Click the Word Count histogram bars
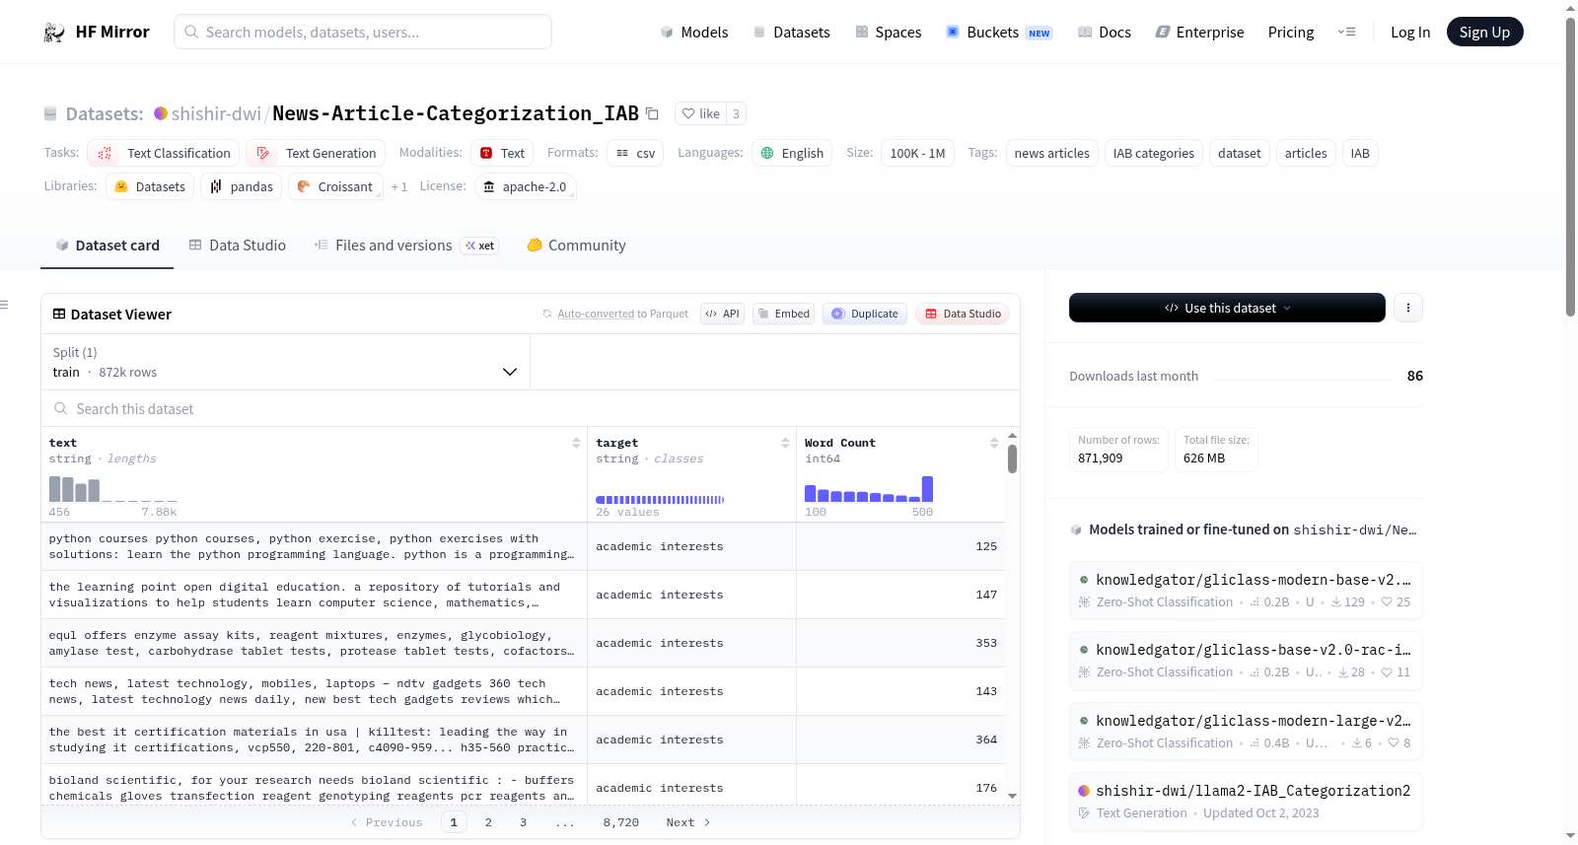This screenshot has height=845, width=1578. (869, 489)
